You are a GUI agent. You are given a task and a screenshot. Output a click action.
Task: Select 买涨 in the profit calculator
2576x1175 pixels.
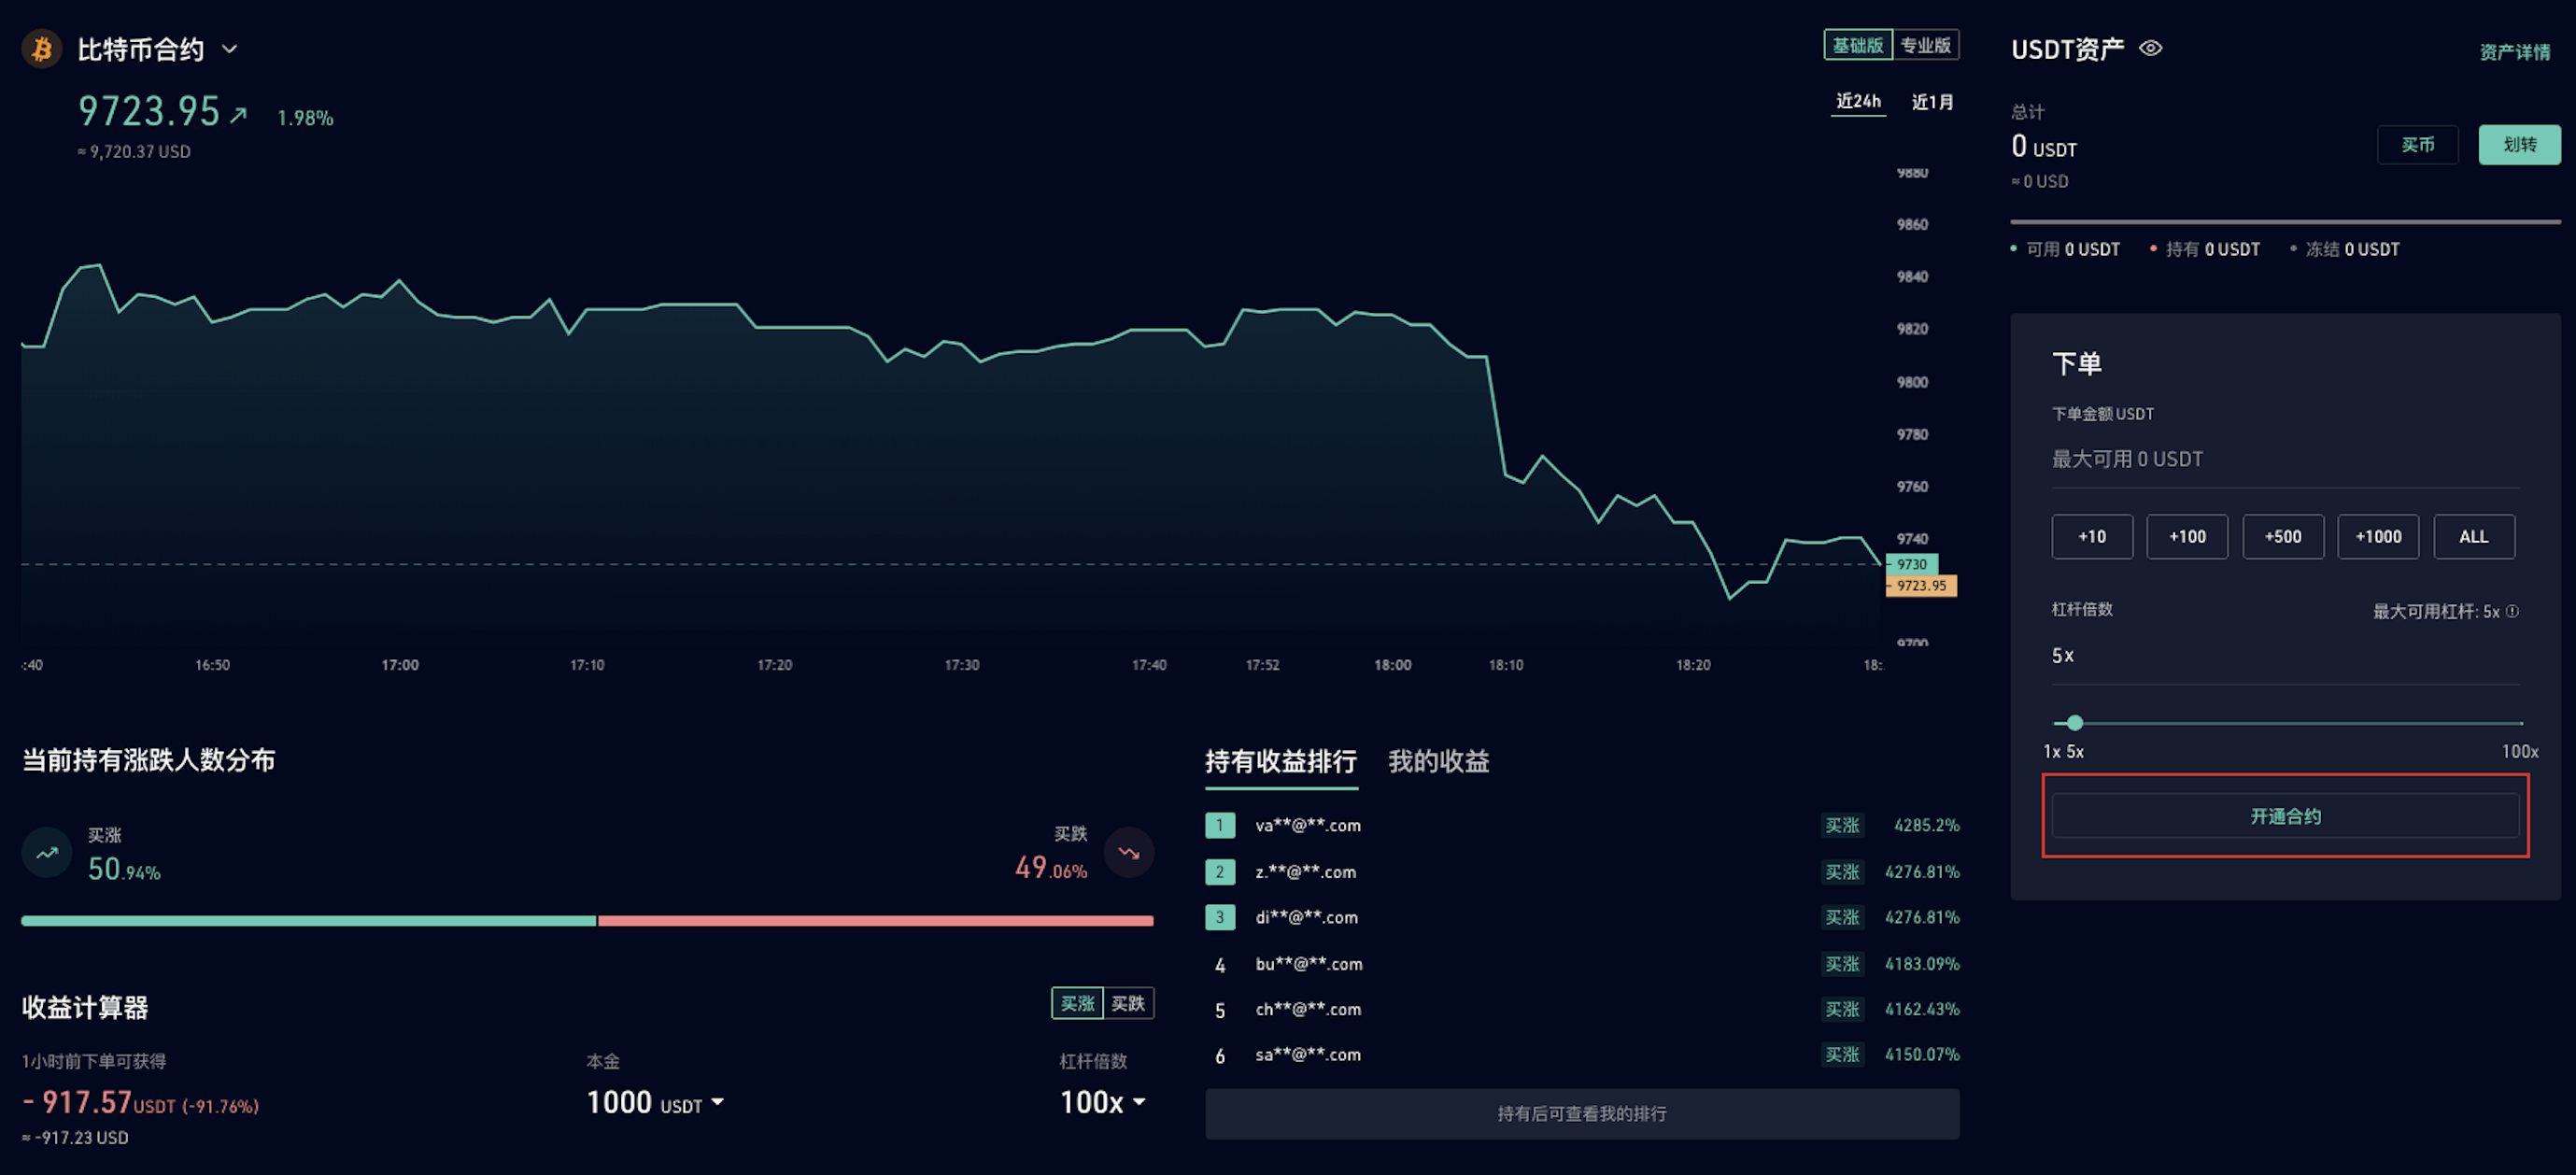point(1077,1003)
